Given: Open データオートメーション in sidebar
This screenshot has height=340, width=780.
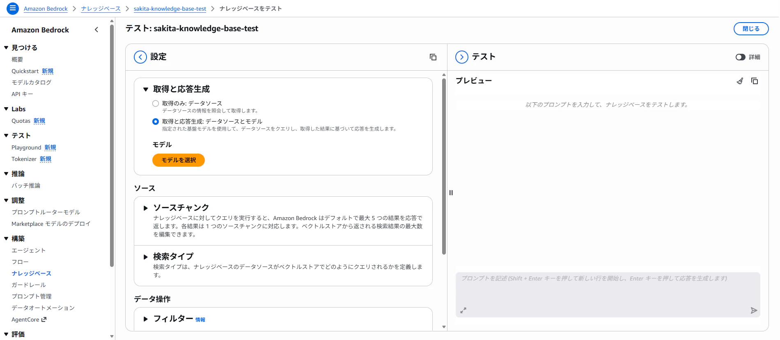Looking at the screenshot, I should tap(43, 308).
